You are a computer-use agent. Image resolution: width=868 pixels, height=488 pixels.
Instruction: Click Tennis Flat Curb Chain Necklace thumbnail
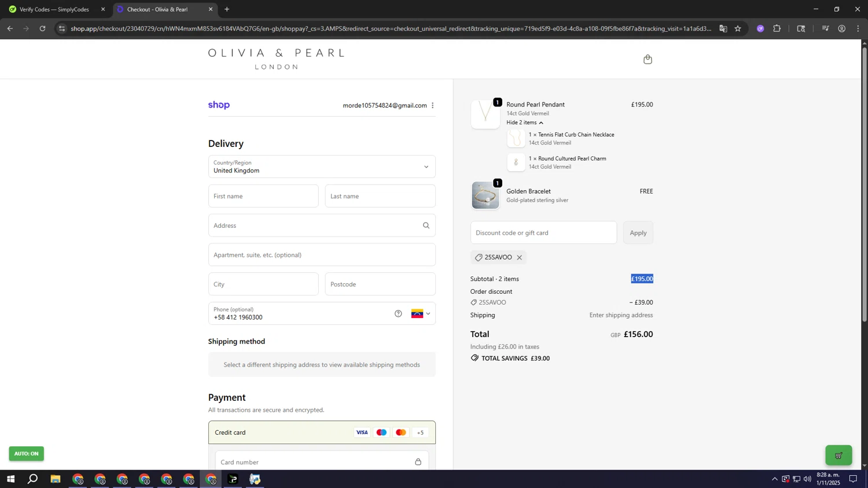516,139
